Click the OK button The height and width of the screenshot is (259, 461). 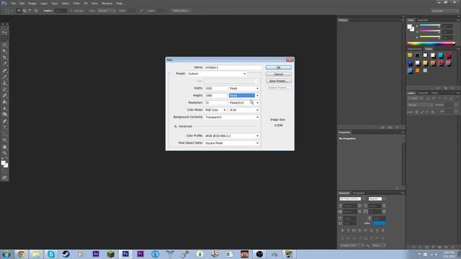point(279,68)
